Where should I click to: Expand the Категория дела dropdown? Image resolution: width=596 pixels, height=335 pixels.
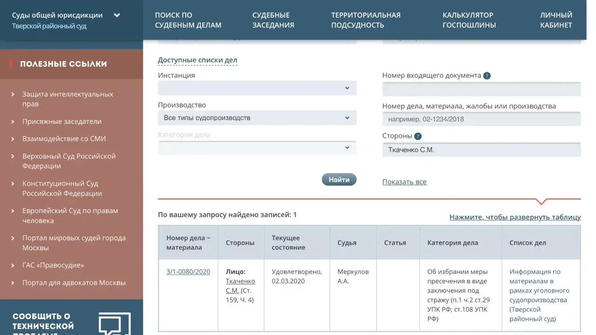pyautogui.click(x=257, y=147)
